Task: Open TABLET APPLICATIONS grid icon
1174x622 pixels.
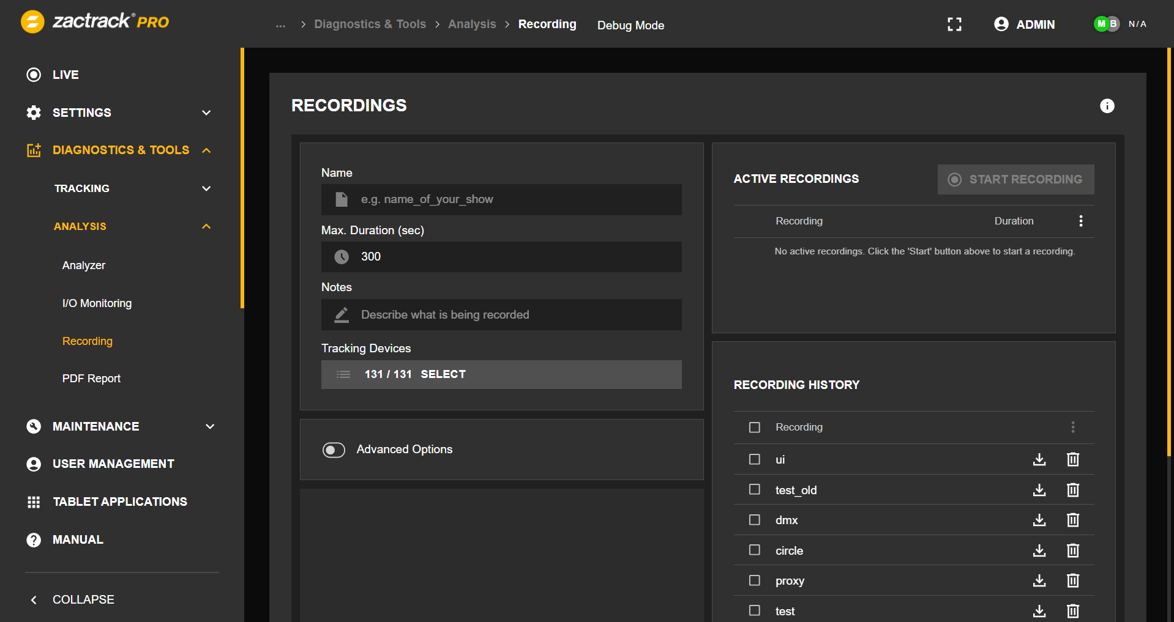Action: coord(34,502)
